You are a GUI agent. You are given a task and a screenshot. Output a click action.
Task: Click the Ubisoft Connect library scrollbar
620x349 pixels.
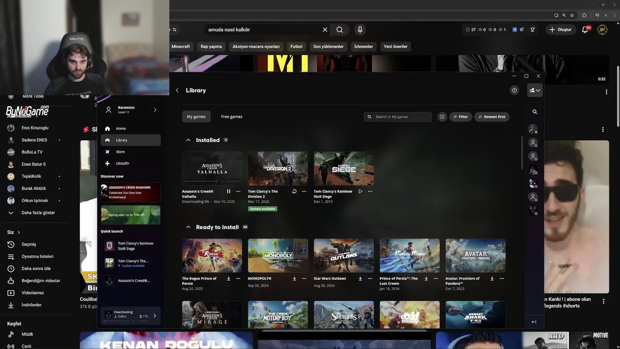click(522, 153)
